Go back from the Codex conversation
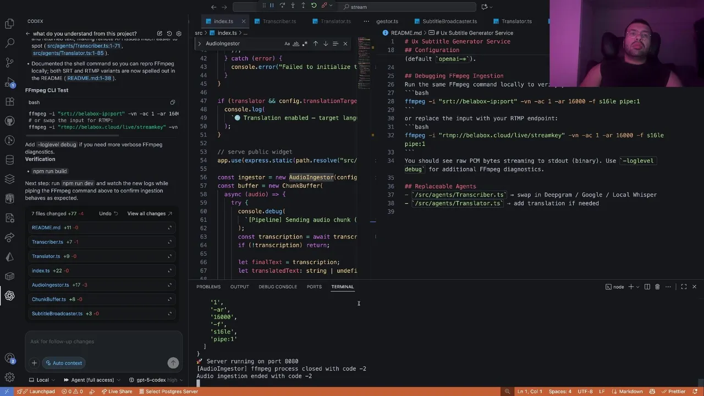Viewport: 704px width, 396px height. (x=28, y=34)
